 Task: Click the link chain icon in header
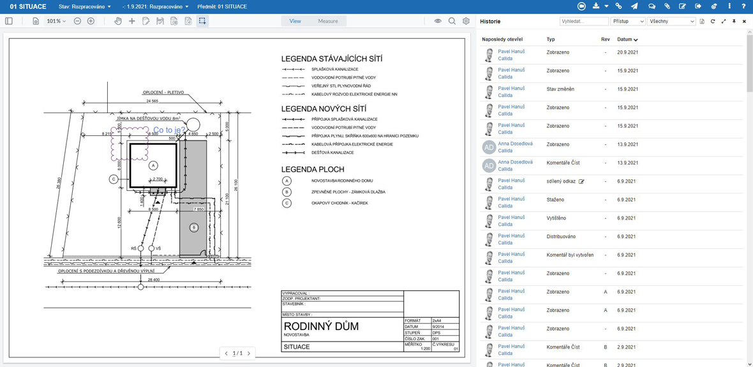[619, 6]
